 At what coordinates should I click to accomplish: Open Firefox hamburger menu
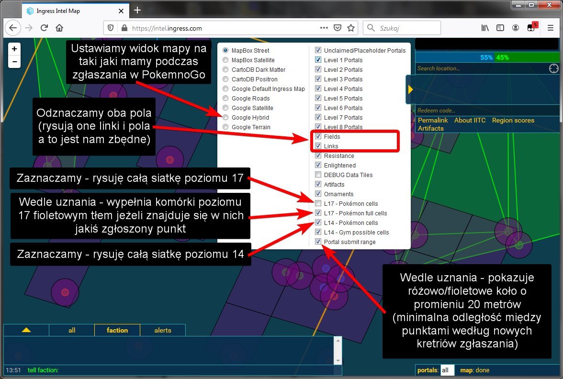[x=550, y=28]
